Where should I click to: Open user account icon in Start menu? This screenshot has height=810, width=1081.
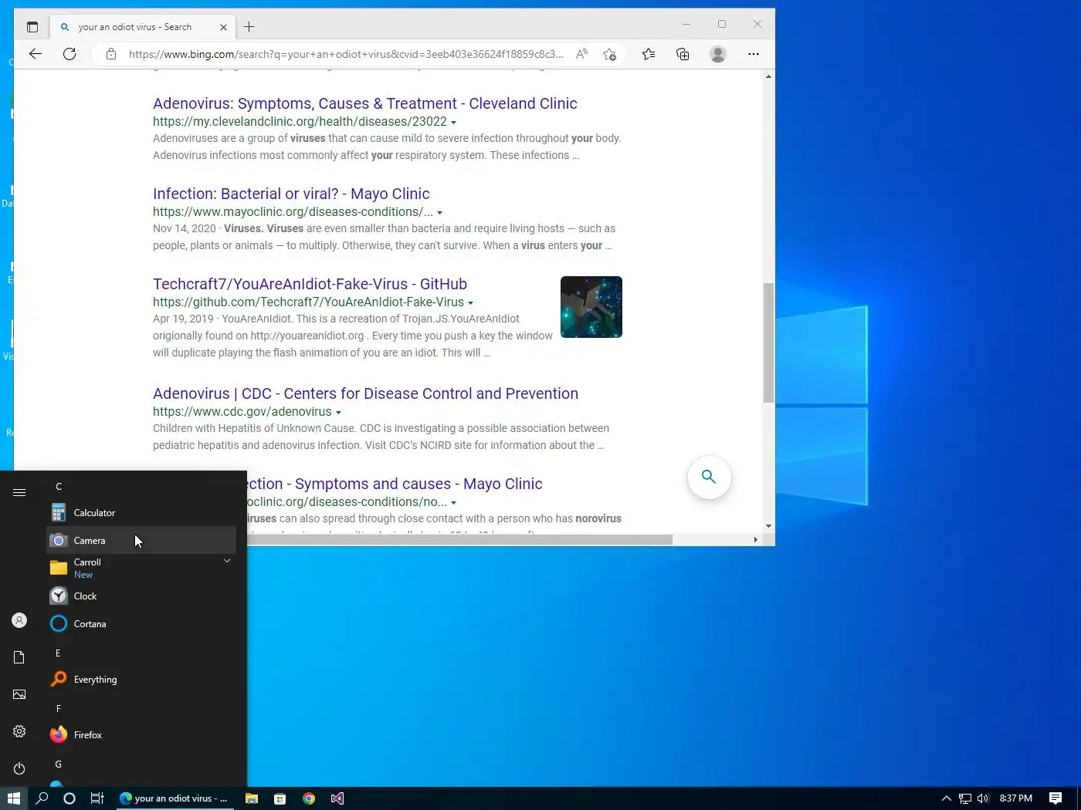tap(19, 620)
